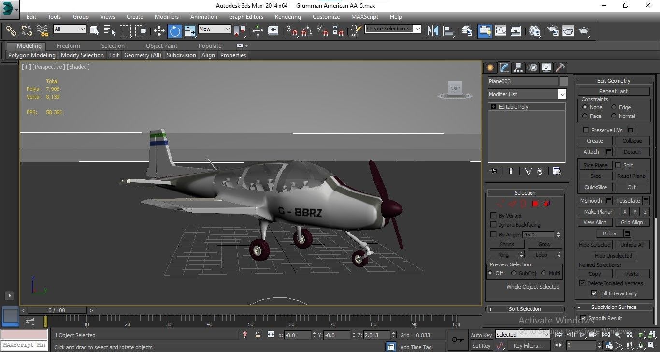The image size is (660, 352).
Task: Open Render Setup dialog
Action: pyautogui.click(x=552, y=30)
